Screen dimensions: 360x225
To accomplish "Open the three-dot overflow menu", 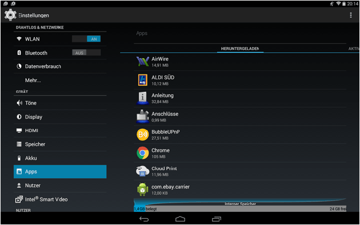I will point(351,15).
